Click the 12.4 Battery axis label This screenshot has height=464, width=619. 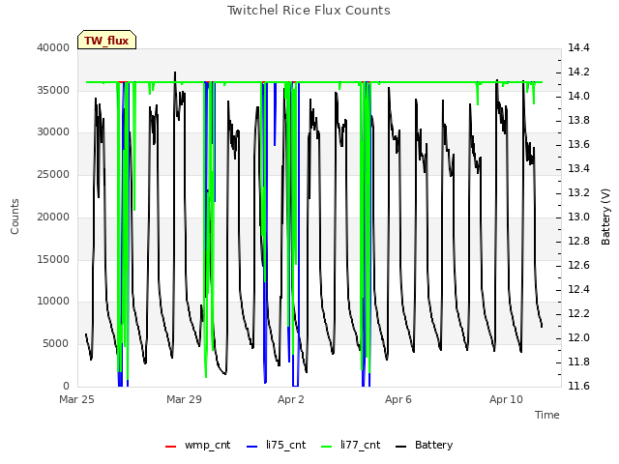point(578,290)
